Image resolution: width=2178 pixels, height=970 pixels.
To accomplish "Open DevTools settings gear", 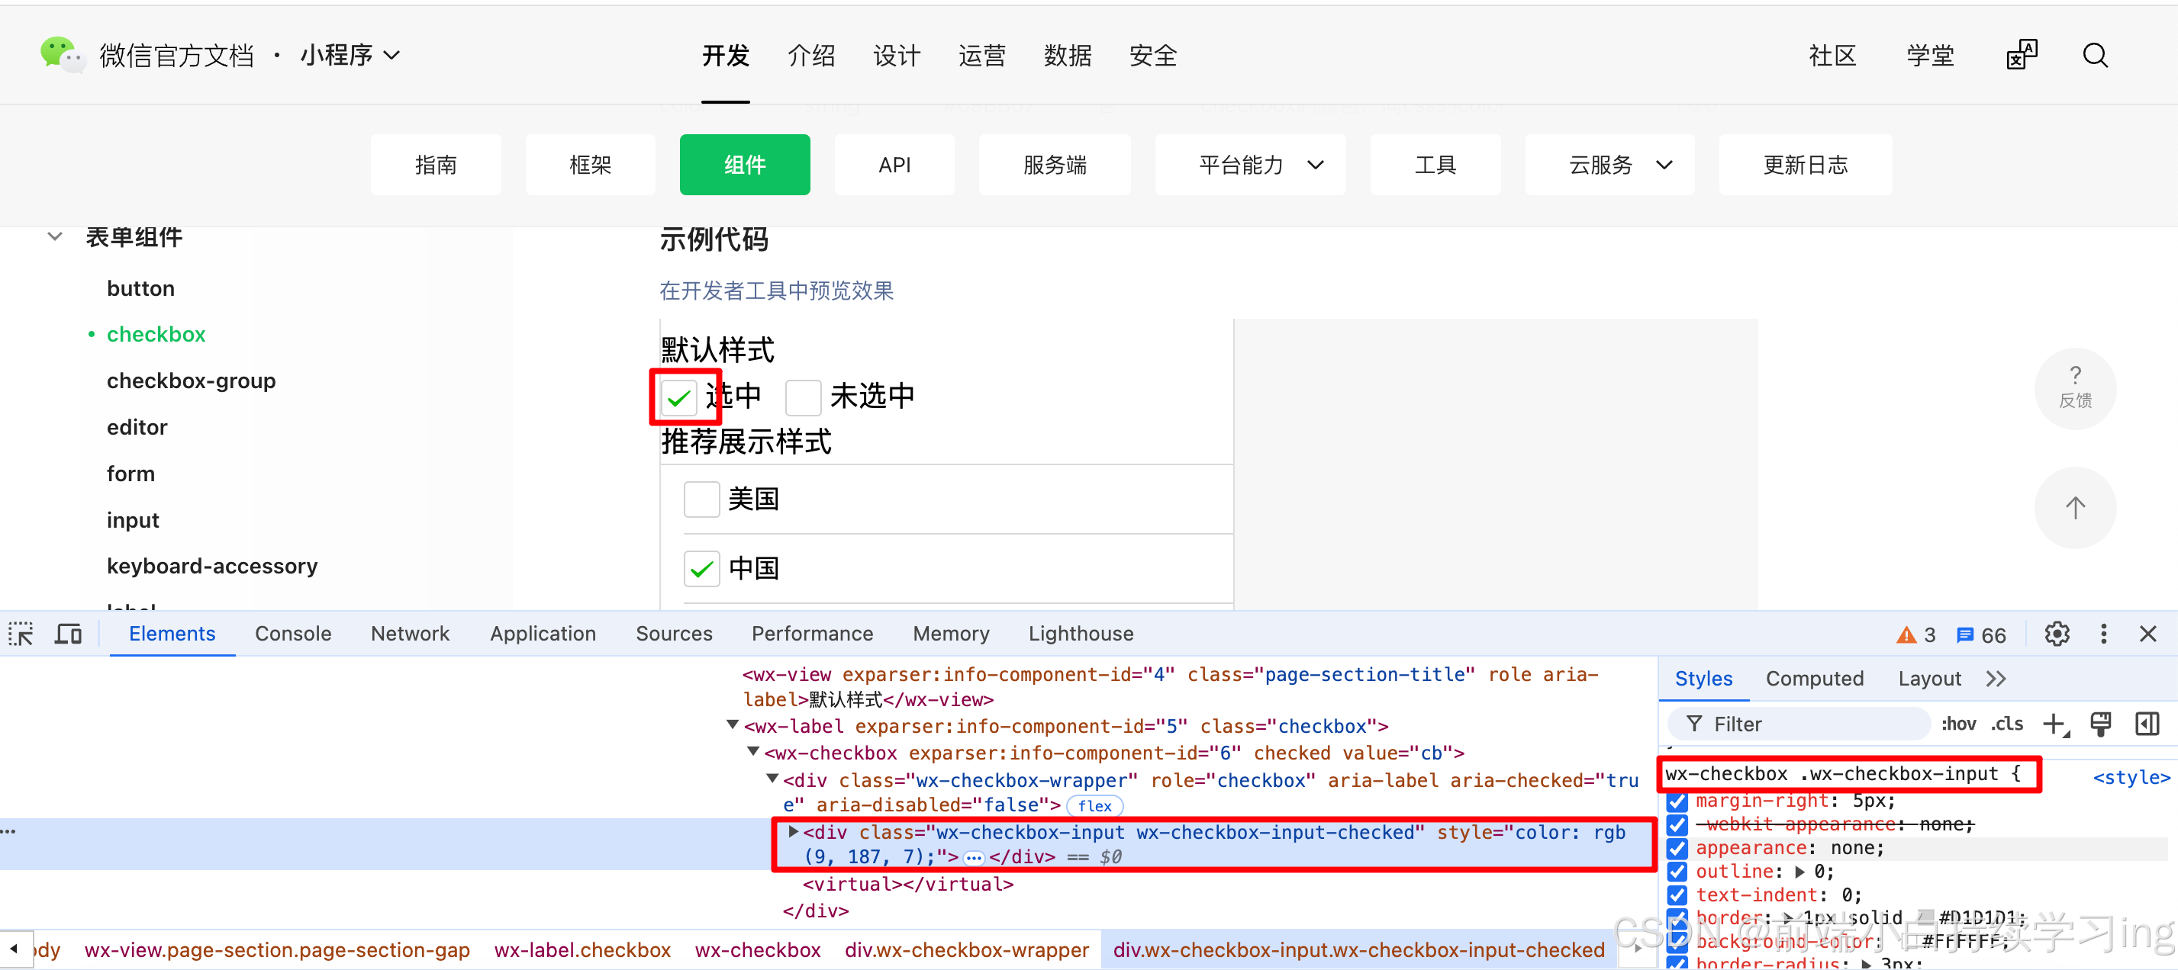I will pyautogui.click(x=2056, y=634).
